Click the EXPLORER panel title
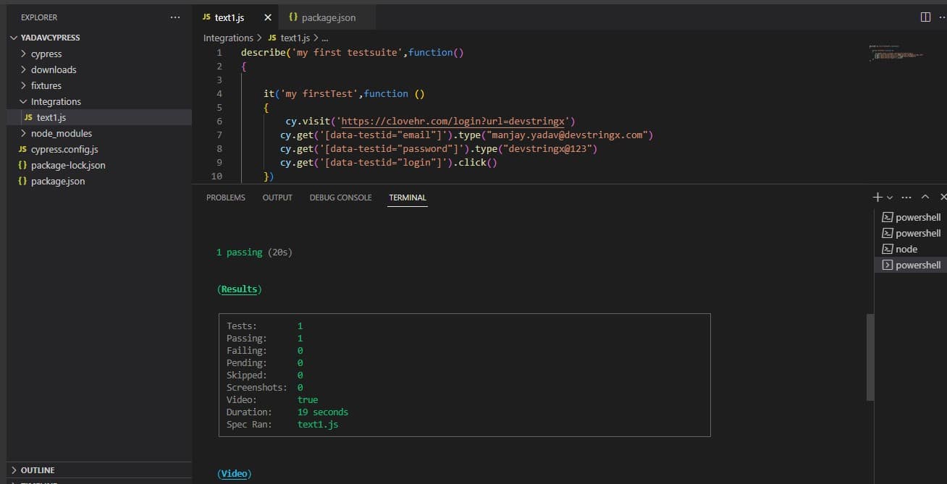This screenshot has height=484, width=947. (39, 17)
